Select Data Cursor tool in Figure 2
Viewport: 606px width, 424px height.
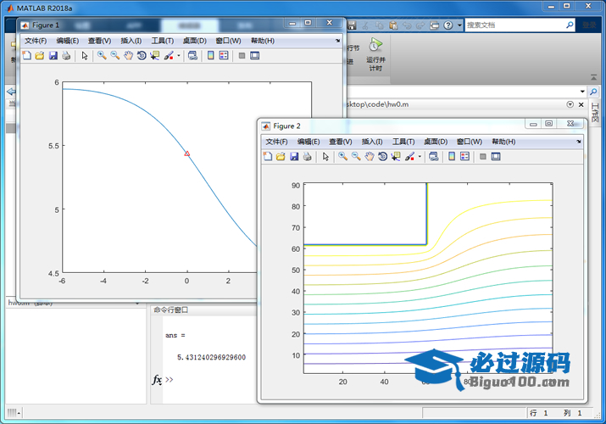396,157
